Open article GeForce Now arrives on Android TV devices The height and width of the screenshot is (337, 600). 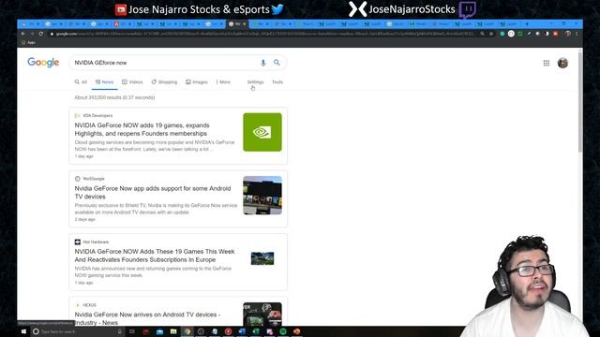click(x=147, y=318)
